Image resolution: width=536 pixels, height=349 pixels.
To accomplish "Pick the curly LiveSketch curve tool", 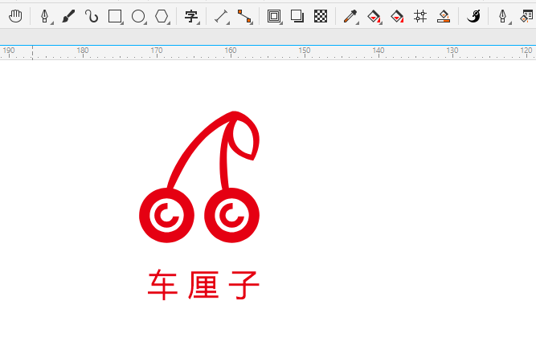I will tap(92, 16).
